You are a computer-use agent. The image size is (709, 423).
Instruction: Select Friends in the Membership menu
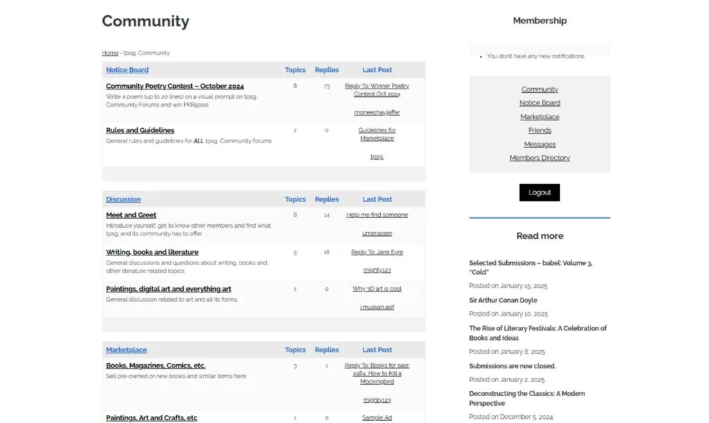click(x=539, y=130)
